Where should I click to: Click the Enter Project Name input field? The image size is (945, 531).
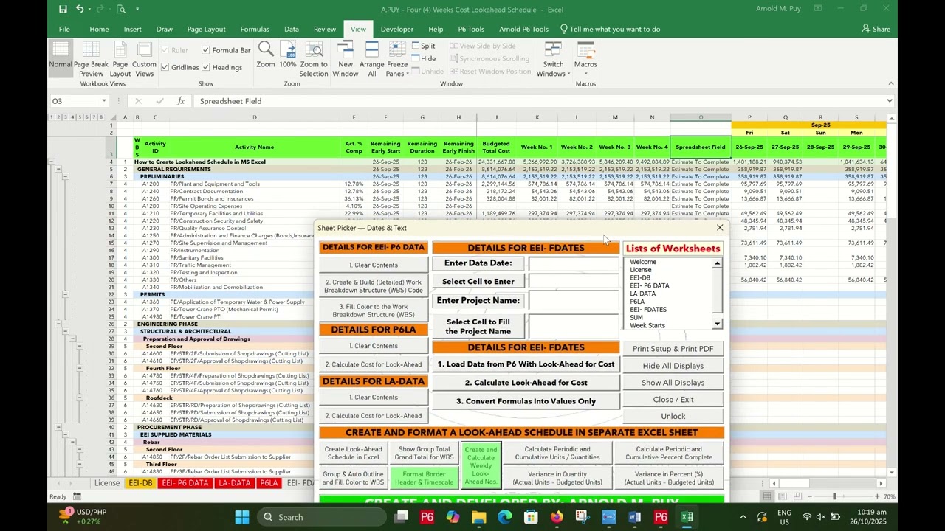coord(574,300)
